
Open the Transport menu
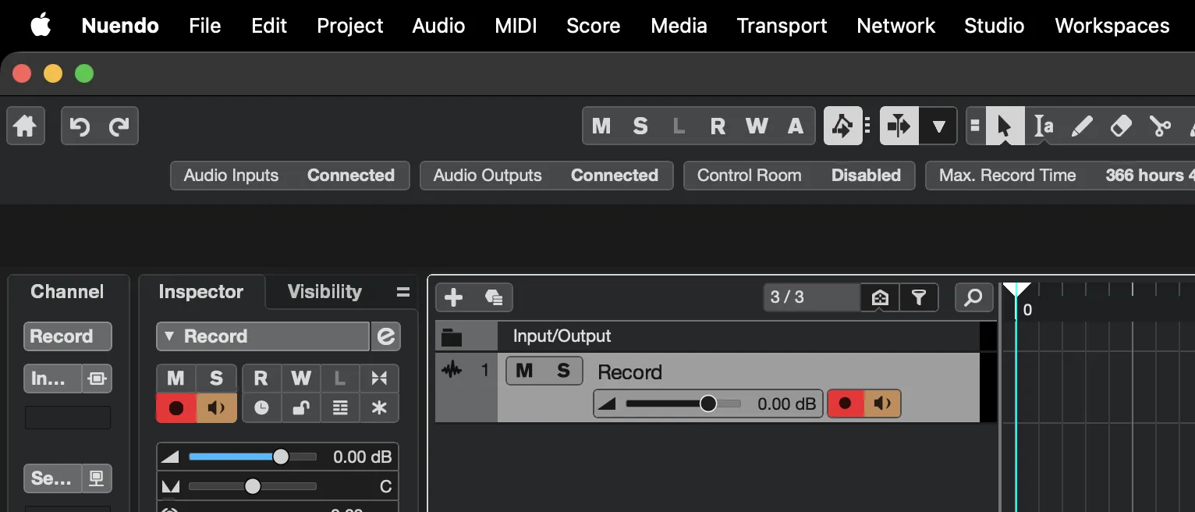pyautogui.click(x=782, y=25)
